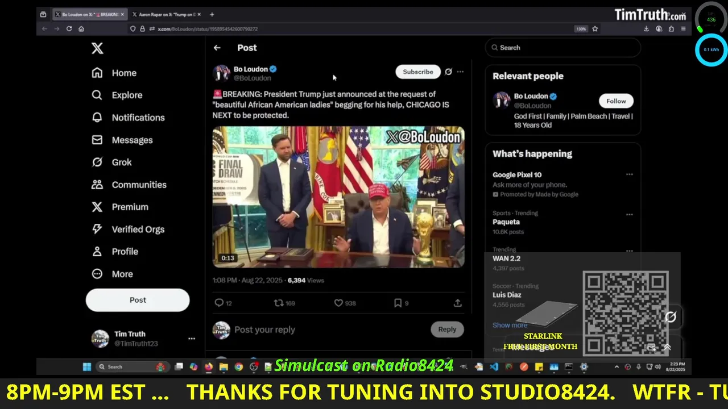Open options dots for Google Pixel 10

[x=630, y=174]
